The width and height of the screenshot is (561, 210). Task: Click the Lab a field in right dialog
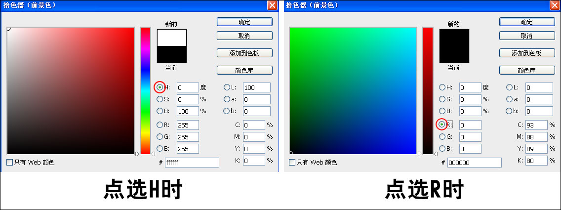click(x=539, y=99)
